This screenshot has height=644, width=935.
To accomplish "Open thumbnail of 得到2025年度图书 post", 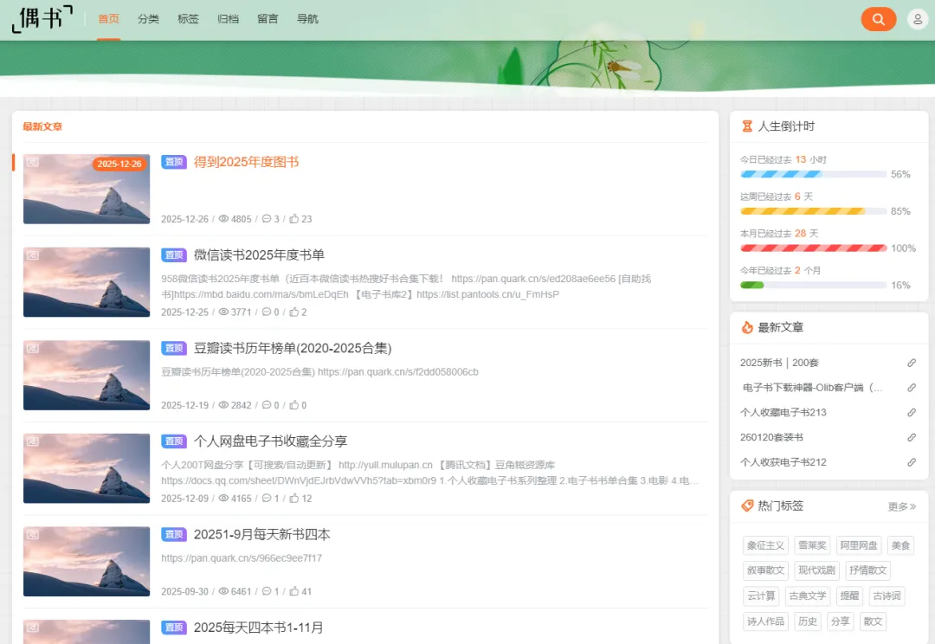I will tap(87, 189).
